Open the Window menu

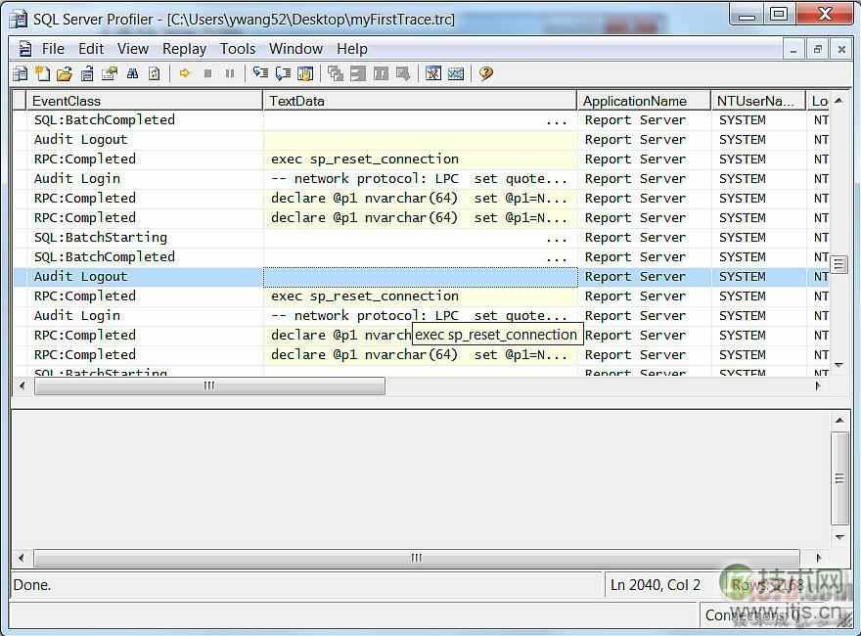tap(295, 48)
